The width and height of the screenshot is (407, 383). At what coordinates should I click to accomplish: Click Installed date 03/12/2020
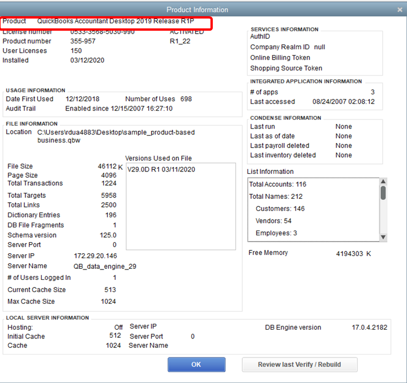click(x=87, y=60)
